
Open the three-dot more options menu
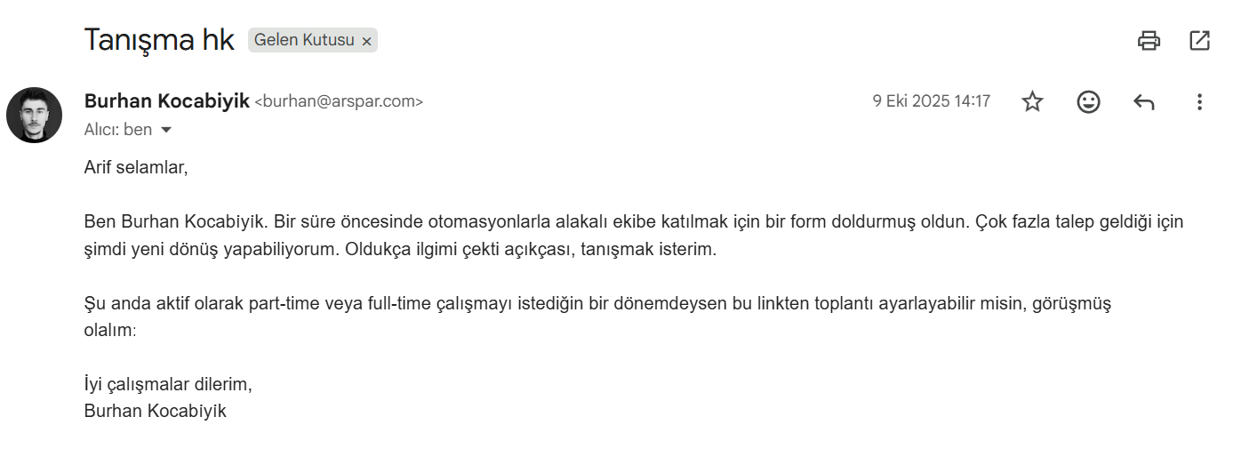1199,101
